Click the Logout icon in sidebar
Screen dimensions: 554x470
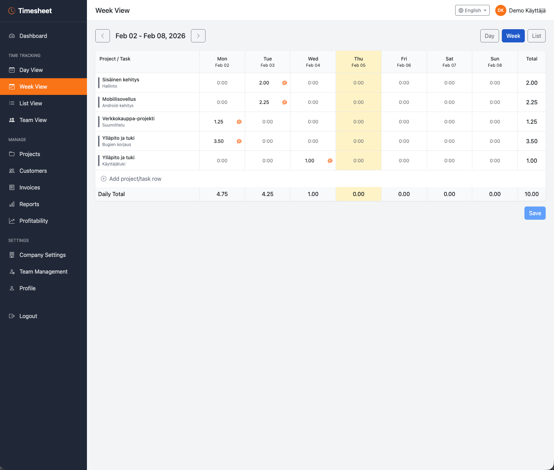12,316
